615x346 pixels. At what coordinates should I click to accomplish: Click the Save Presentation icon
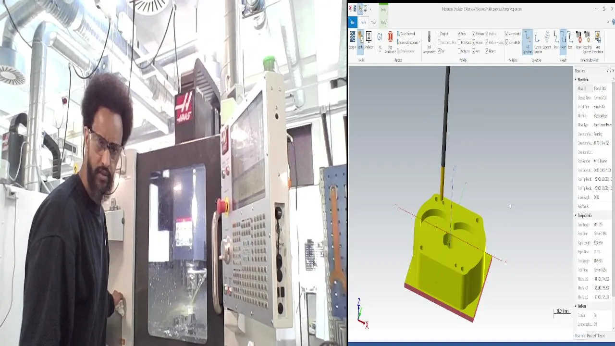[x=598, y=42]
